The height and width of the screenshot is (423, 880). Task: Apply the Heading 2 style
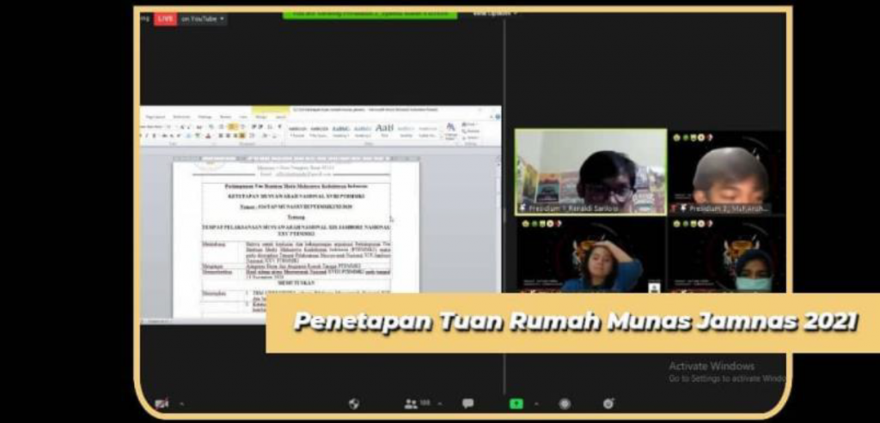click(x=363, y=131)
